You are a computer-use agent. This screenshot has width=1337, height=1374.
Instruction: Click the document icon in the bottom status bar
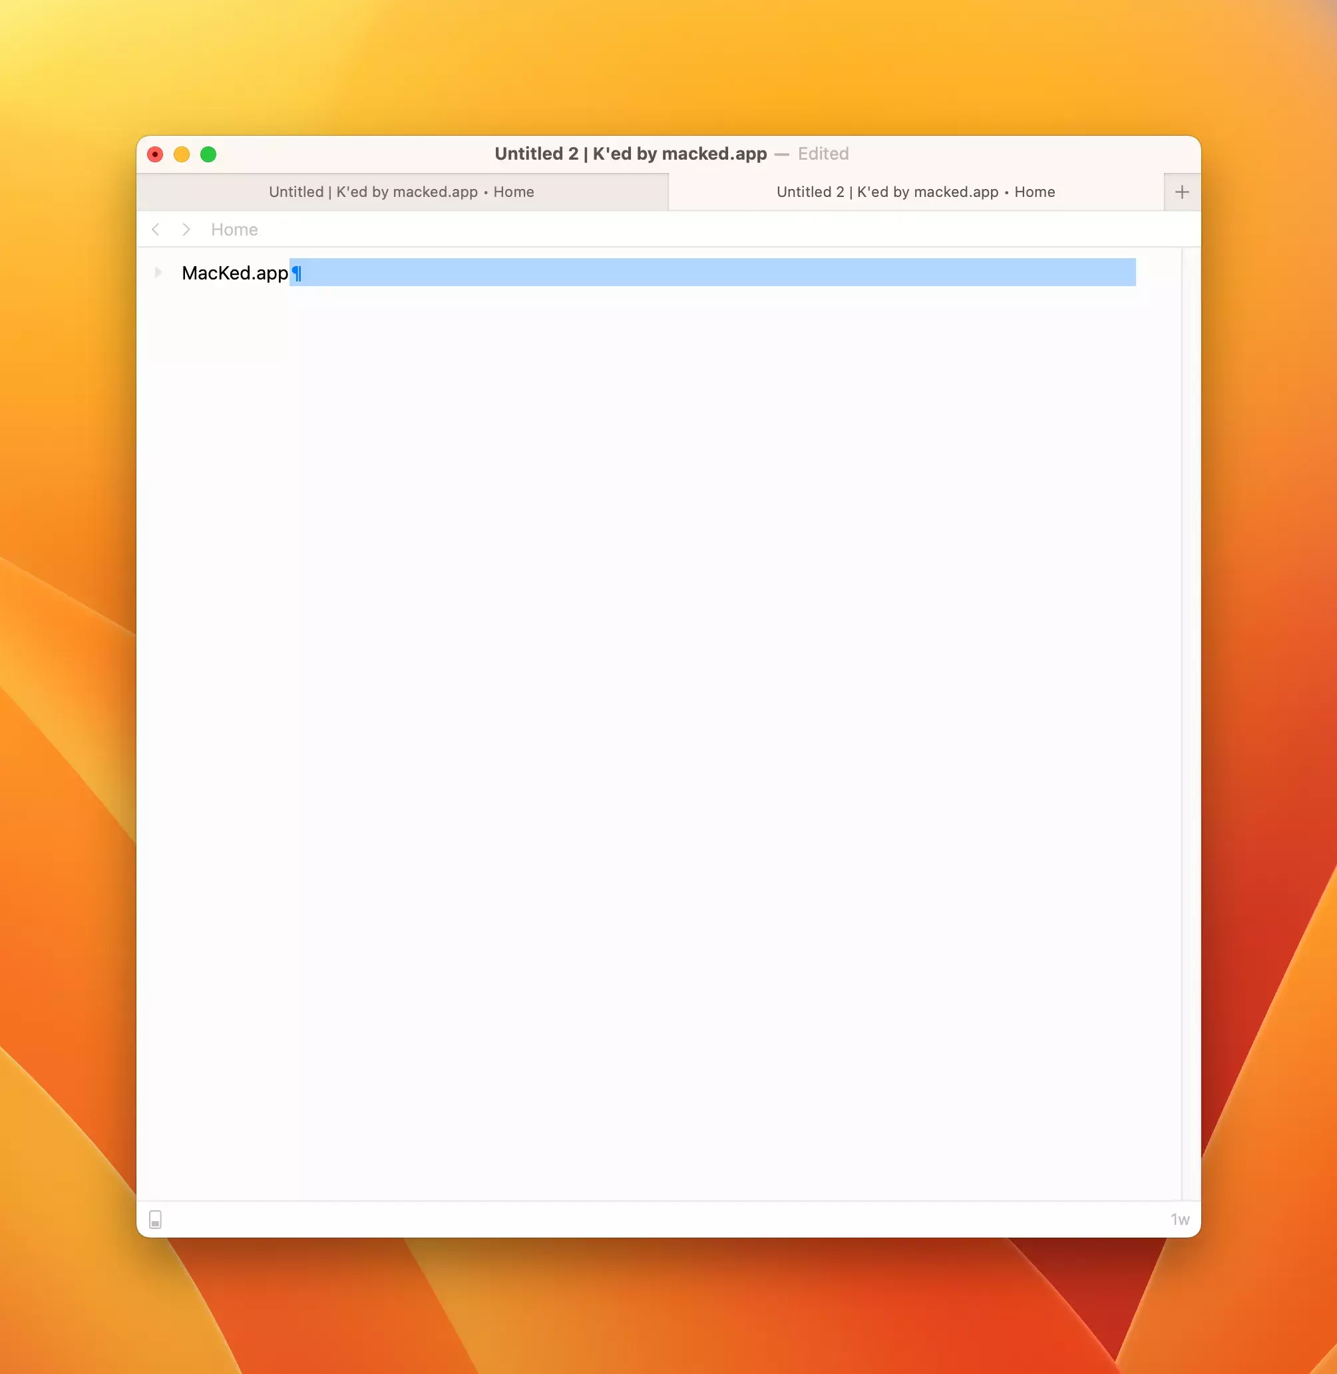coord(155,1220)
